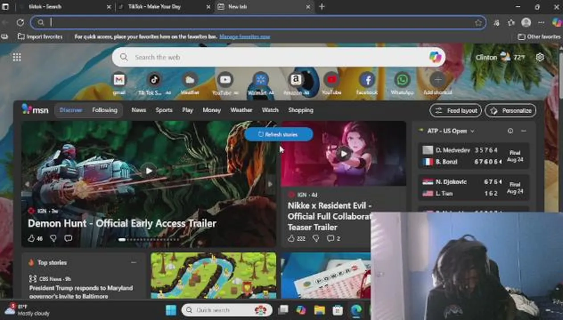Screen dimensions: 563x320
Task: Click the Add shortcut plus icon
Action: [438, 80]
